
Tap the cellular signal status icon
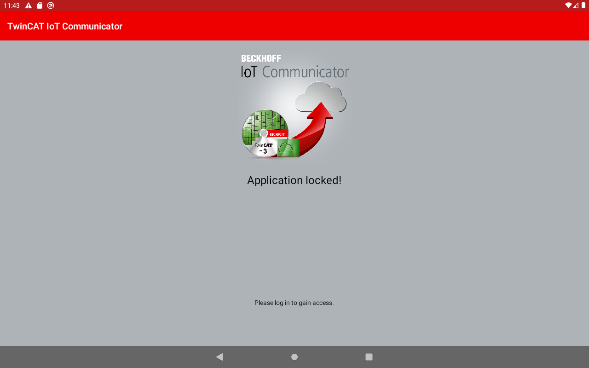(576, 6)
